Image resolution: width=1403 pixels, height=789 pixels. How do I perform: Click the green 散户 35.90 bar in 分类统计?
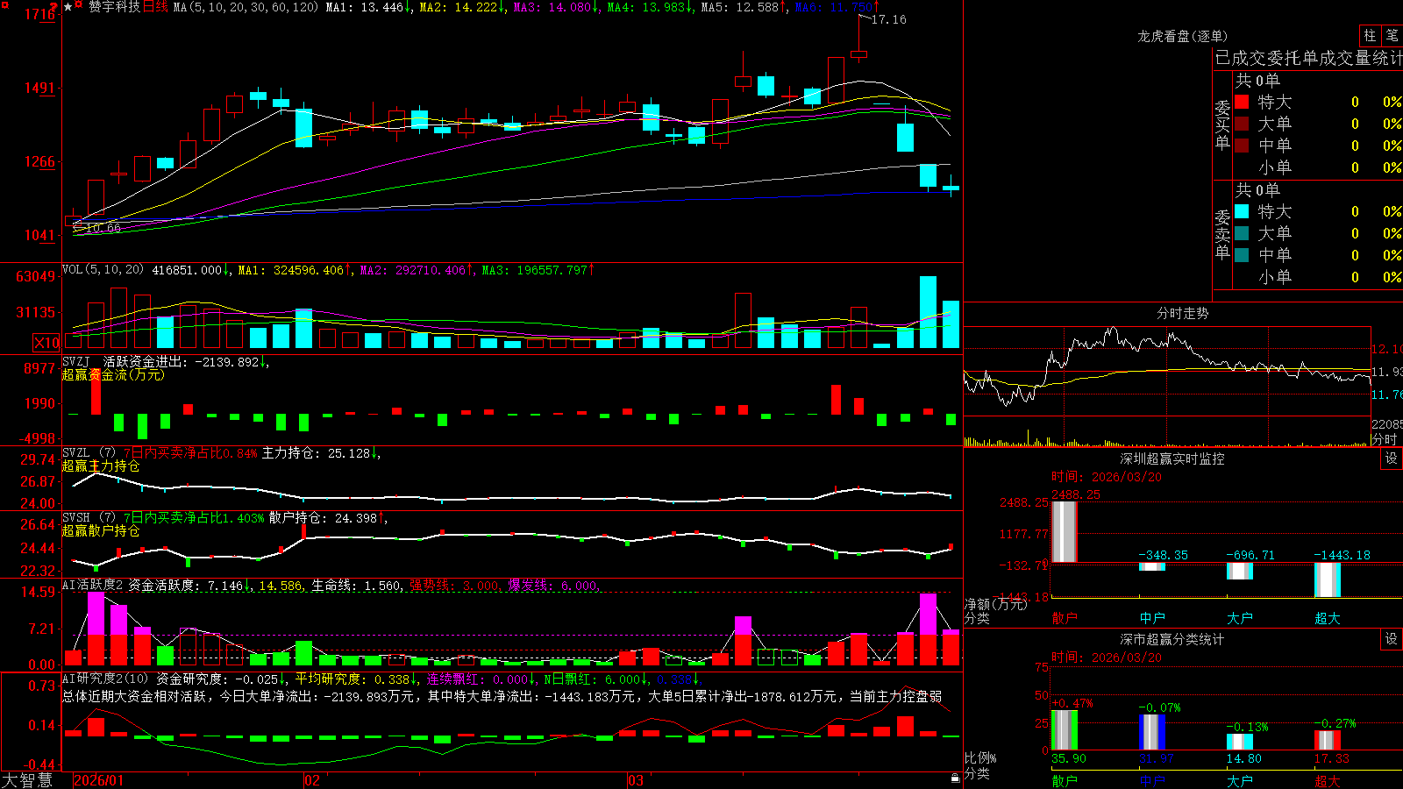point(1064,729)
